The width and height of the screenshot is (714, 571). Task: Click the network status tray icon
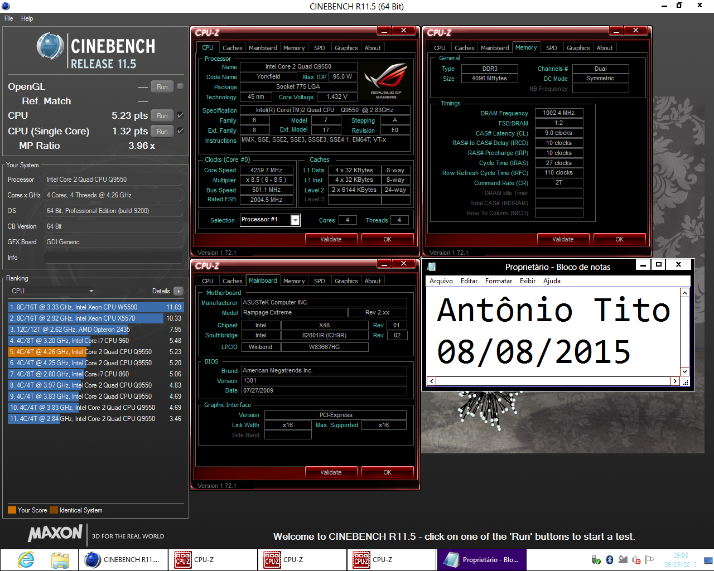pos(623,560)
